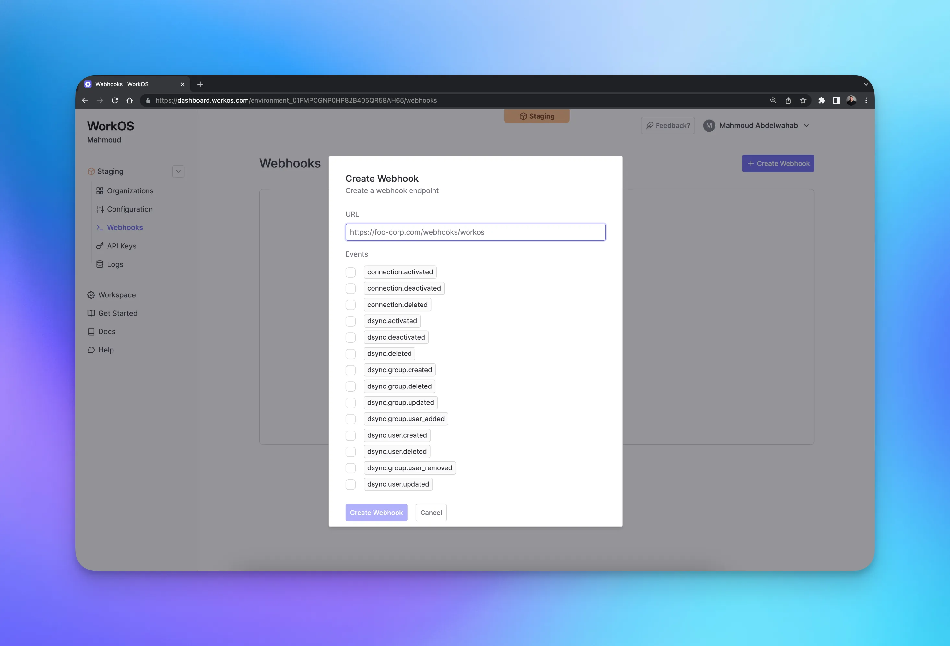Open the browser home page
This screenshot has width=950, height=646.
130,100
